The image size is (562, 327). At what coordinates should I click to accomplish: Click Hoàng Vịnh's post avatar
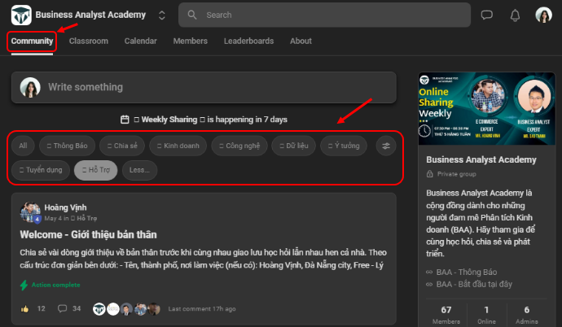coord(30,212)
